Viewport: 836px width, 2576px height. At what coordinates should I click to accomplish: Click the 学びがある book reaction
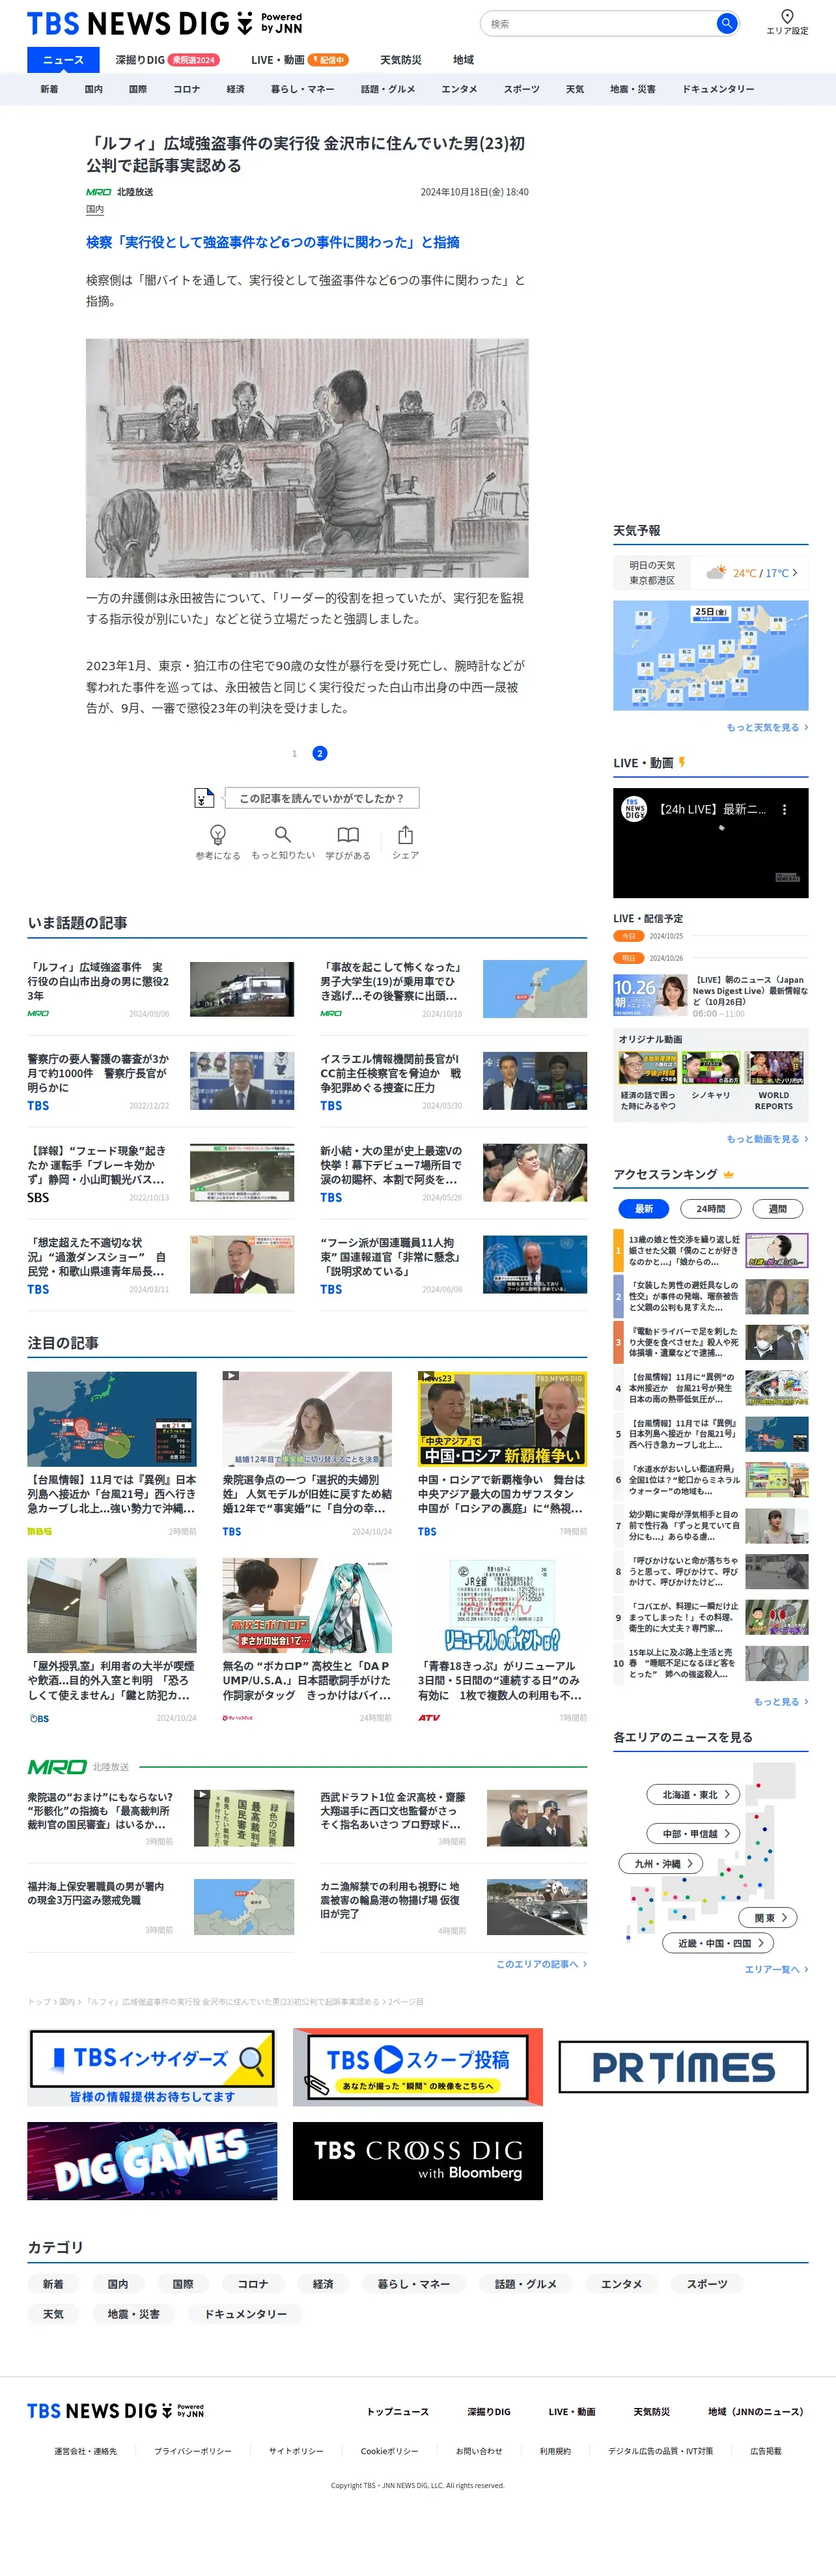(347, 842)
